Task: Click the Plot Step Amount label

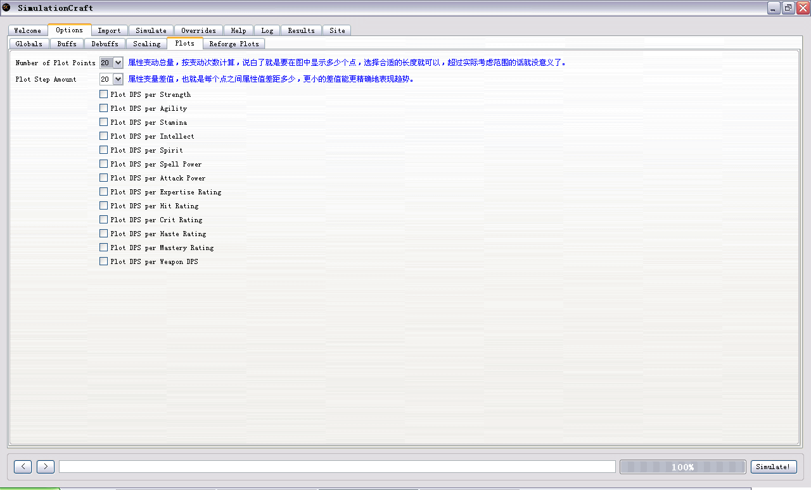Action: [x=46, y=80]
